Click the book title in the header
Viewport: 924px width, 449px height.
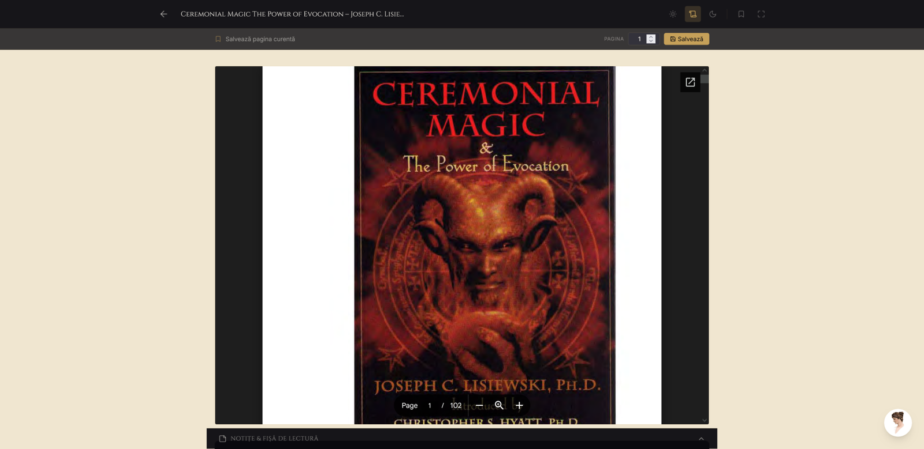pyautogui.click(x=292, y=14)
